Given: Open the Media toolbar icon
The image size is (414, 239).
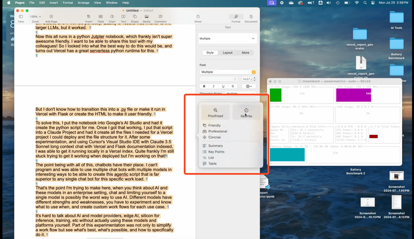Looking at the screenshot, I should pos(147,17).
